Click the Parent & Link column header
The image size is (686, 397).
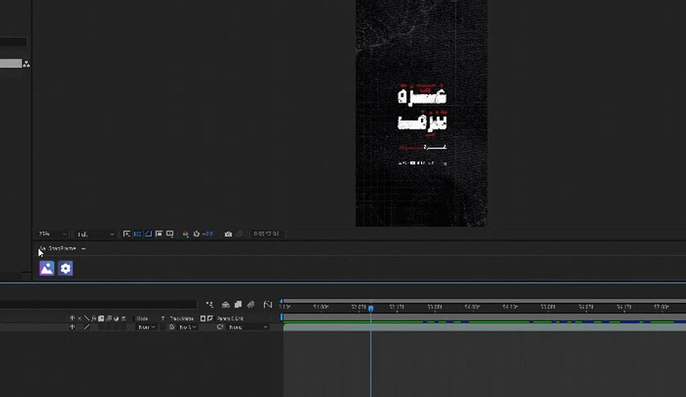[230, 318]
